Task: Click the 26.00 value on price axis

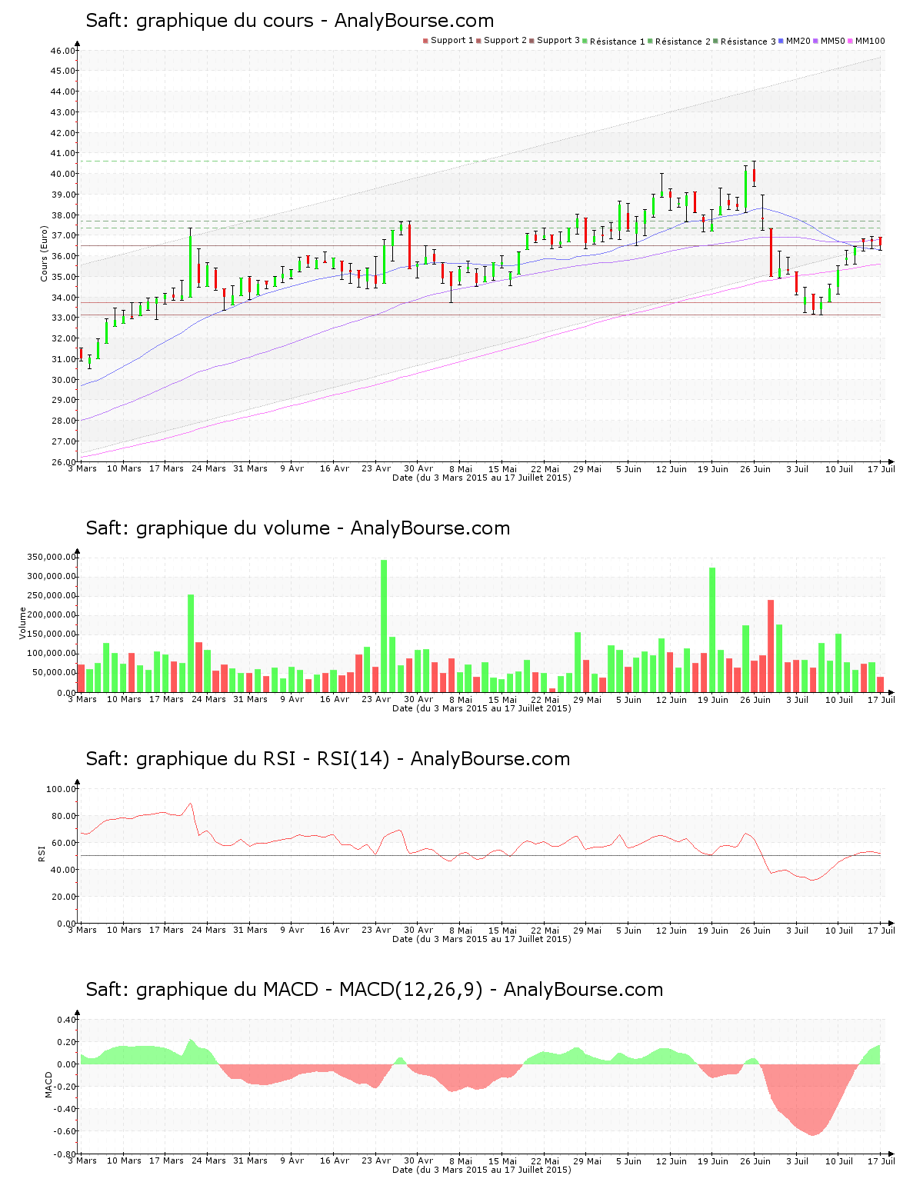Action: click(64, 462)
